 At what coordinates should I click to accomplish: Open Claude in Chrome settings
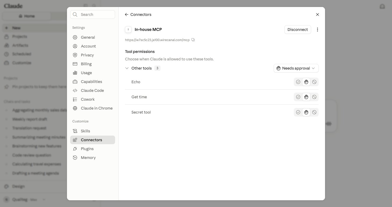tap(92, 108)
